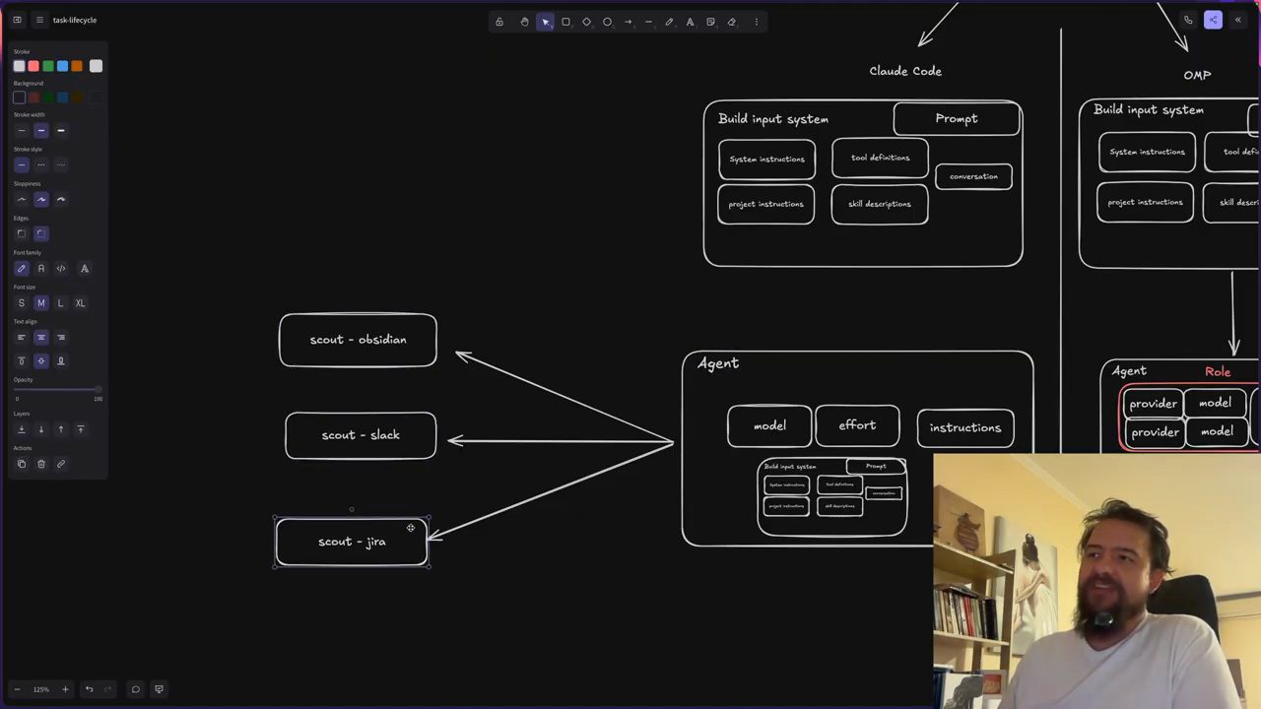Duplicate selection under Actions

click(x=22, y=464)
